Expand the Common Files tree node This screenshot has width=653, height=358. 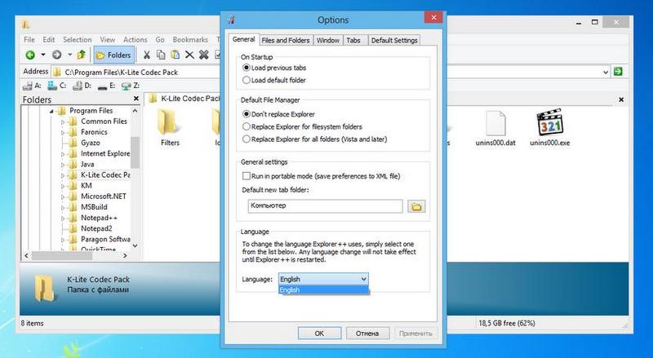pyautogui.click(x=63, y=122)
